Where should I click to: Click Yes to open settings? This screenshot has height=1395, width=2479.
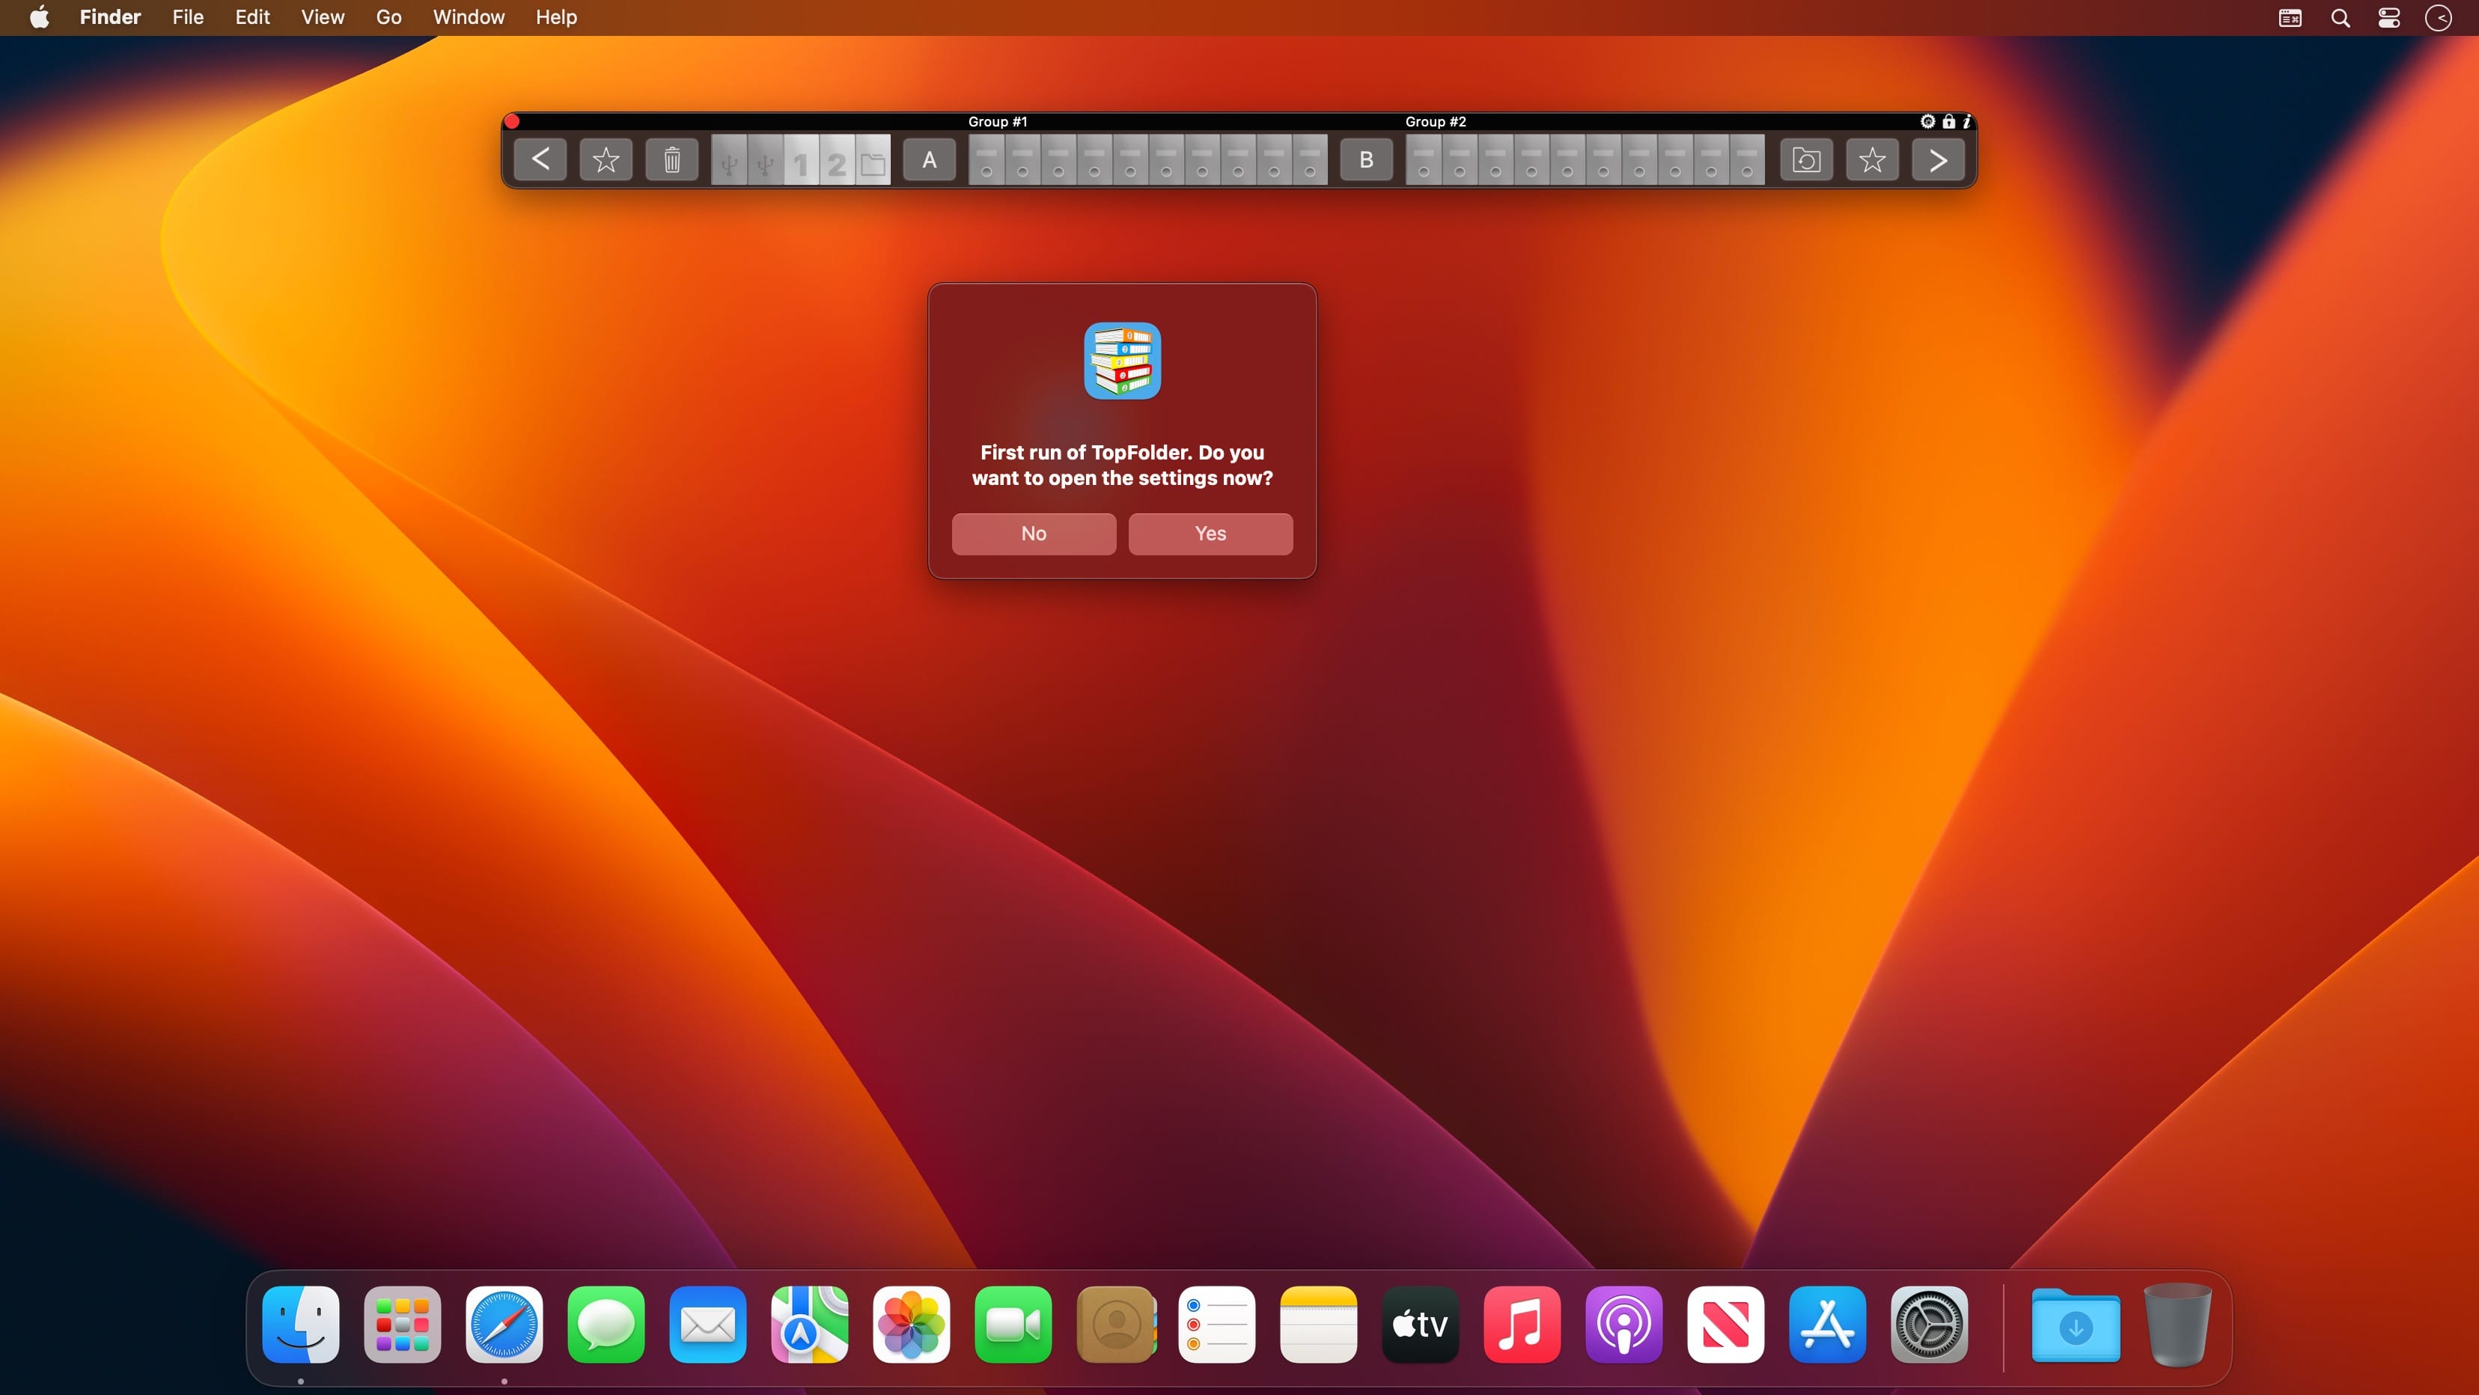[x=1210, y=533]
